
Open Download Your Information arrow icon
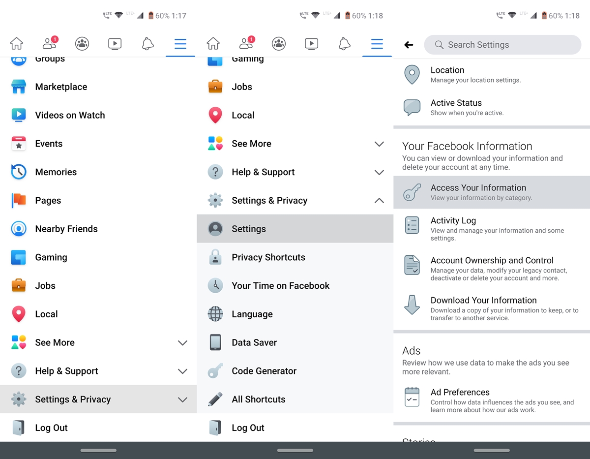tap(412, 305)
